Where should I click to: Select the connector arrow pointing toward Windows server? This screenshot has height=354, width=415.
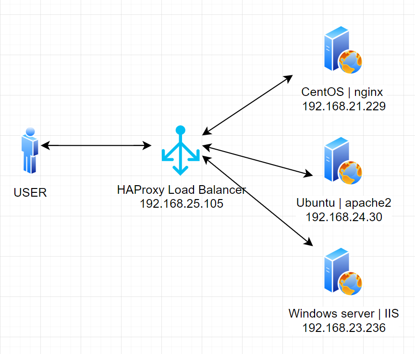[257, 201]
